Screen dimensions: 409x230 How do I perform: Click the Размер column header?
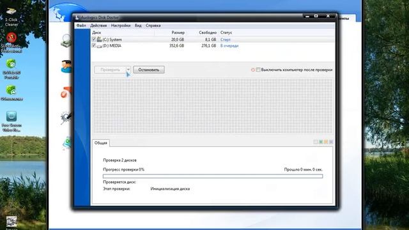[x=178, y=33]
